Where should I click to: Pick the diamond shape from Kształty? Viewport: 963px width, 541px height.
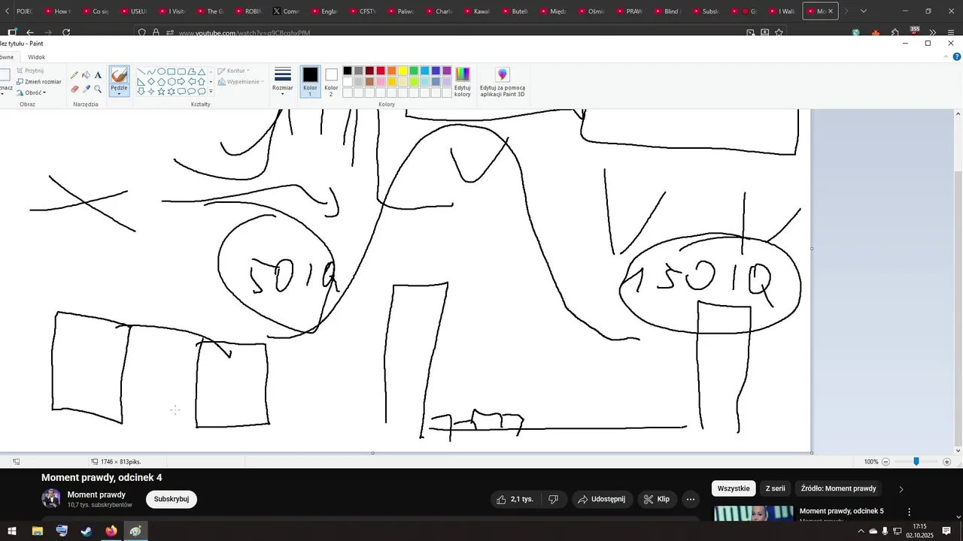coord(151,81)
